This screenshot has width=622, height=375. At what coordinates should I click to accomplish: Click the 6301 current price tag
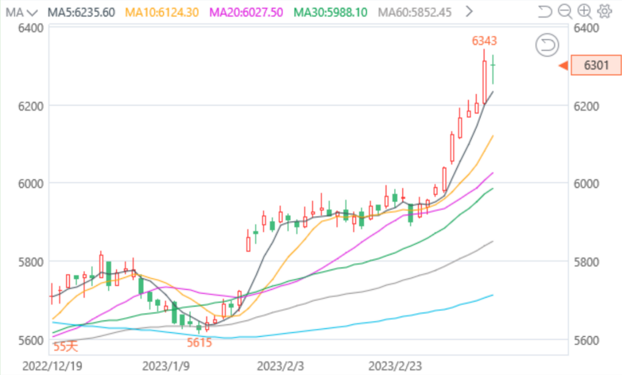(x=596, y=65)
